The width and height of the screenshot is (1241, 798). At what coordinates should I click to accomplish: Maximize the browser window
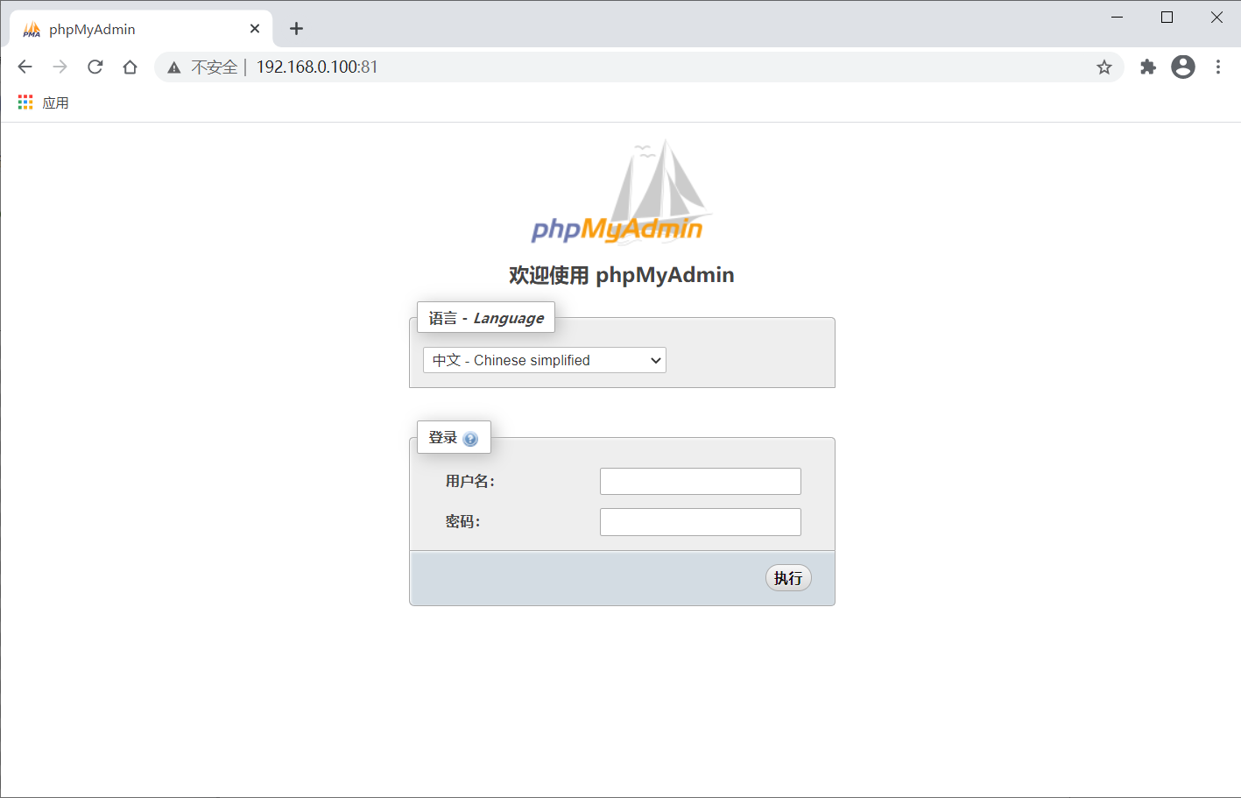1167,18
